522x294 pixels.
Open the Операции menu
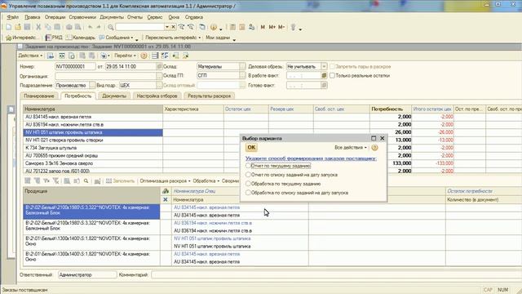pos(55,17)
